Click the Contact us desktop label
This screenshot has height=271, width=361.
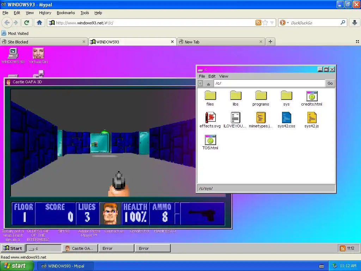(x=114, y=231)
